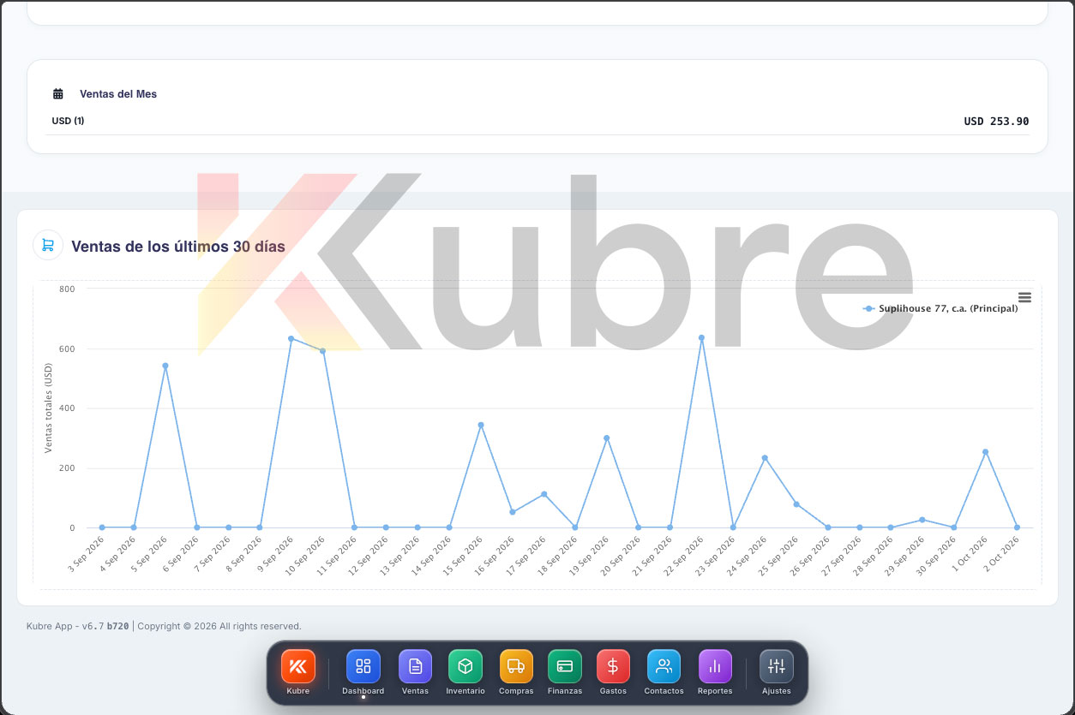Select the 15 Sep 2026 data point

click(481, 425)
